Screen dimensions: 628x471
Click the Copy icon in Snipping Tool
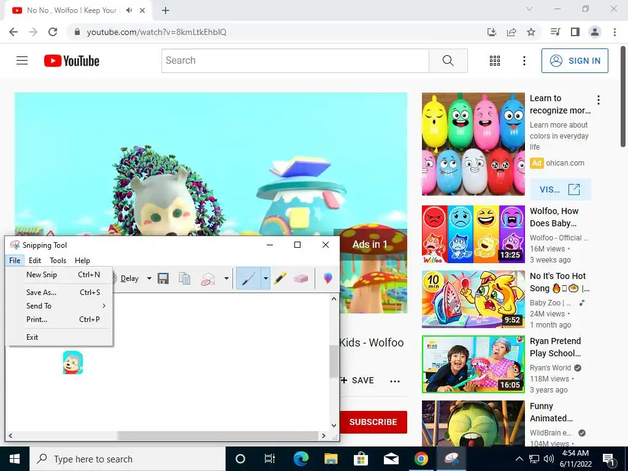pyautogui.click(x=185, y=278)
